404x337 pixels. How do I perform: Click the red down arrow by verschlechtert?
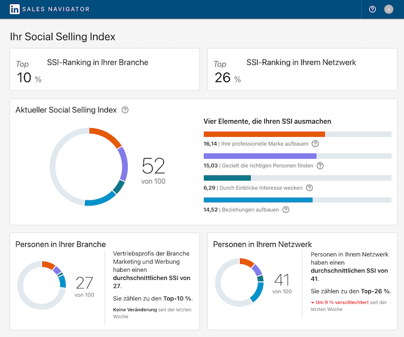(x=313, y=302)
